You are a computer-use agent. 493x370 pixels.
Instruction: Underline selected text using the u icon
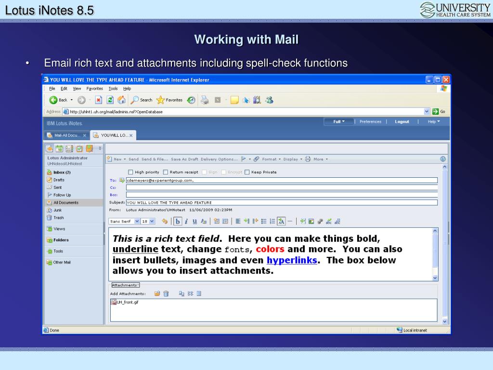pyautogui.click(x=195, y=221)
